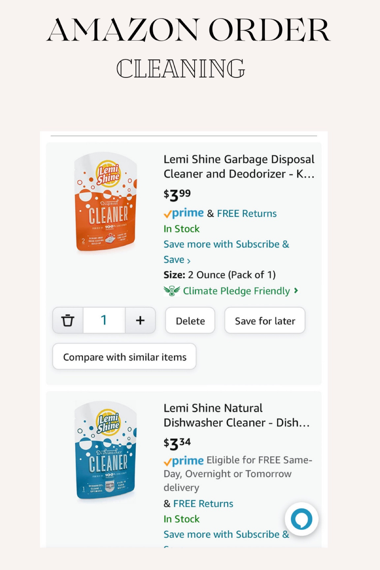
Task: Click the trash can quantity icon
Action: (x=68, y=320)
